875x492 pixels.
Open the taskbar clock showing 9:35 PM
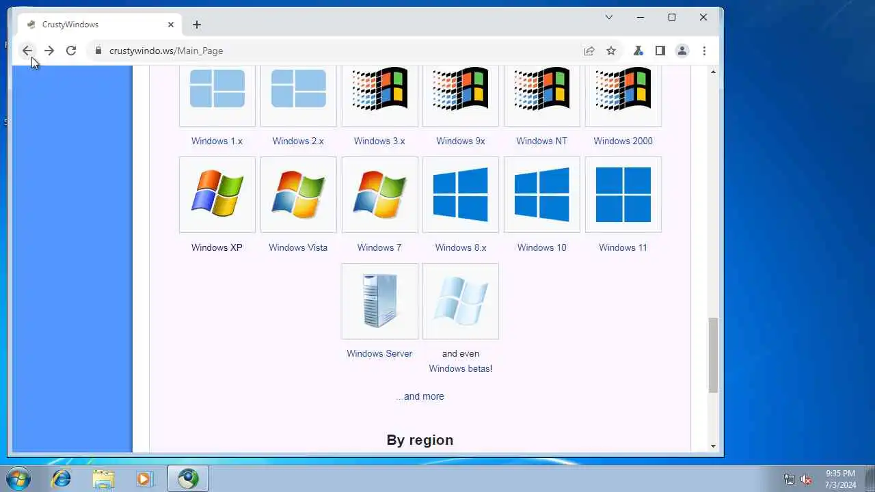pyautogui.click(x=840, y=478)
